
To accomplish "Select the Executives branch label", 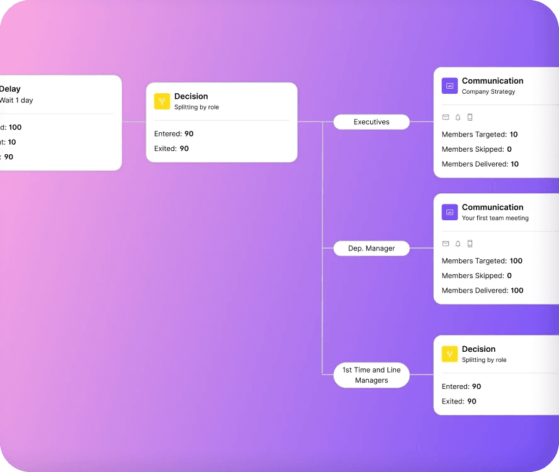I will coord(371,122).
